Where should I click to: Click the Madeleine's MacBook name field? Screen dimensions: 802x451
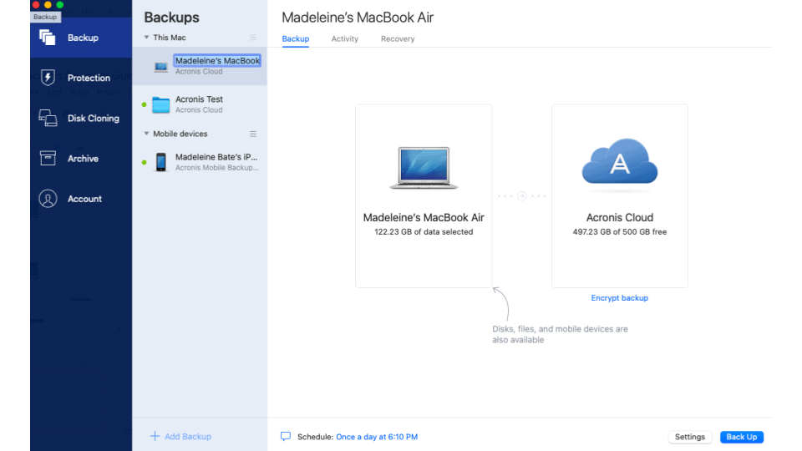pyautogui.click(x=217, y=61)
